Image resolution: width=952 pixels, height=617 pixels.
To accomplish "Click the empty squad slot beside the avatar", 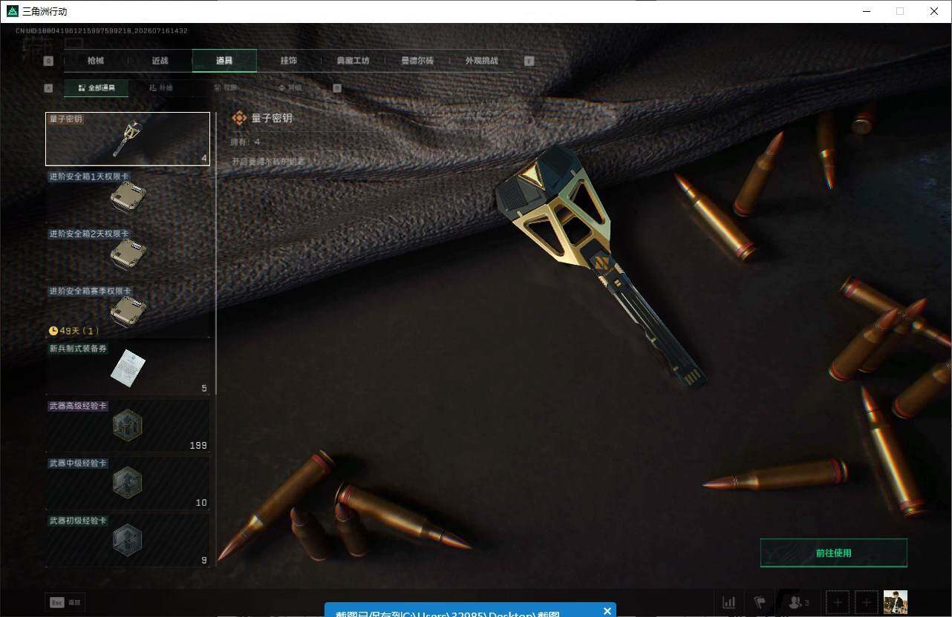I will click(x=866, y=602).
